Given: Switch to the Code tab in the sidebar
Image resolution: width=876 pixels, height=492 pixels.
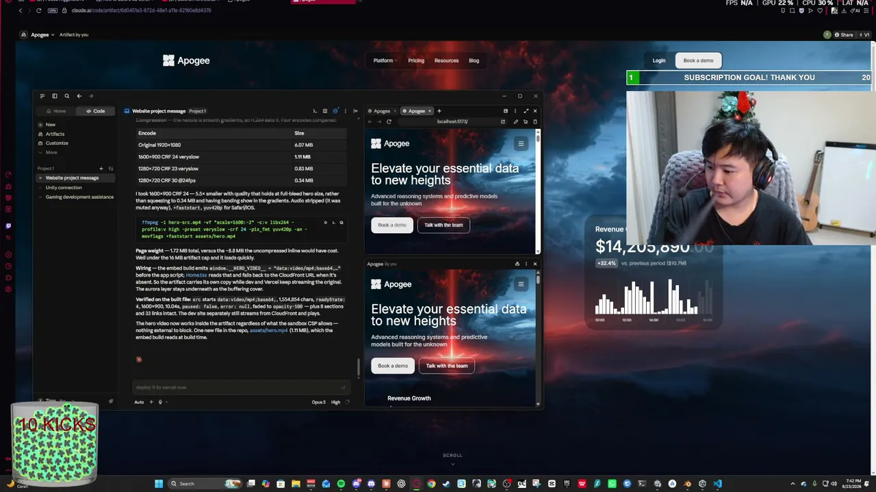Looking at the screenshot, I should point(96,111).
